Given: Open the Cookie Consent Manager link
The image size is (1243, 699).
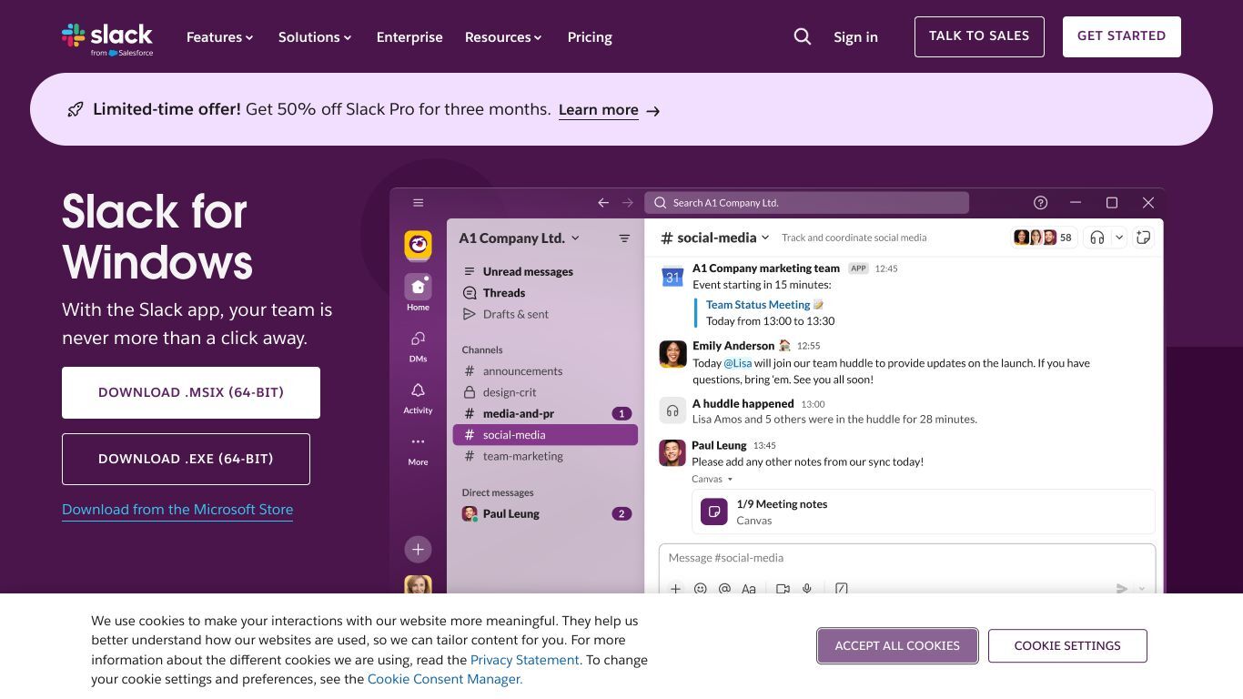Looking at the screenshot, I should [445, 679].
